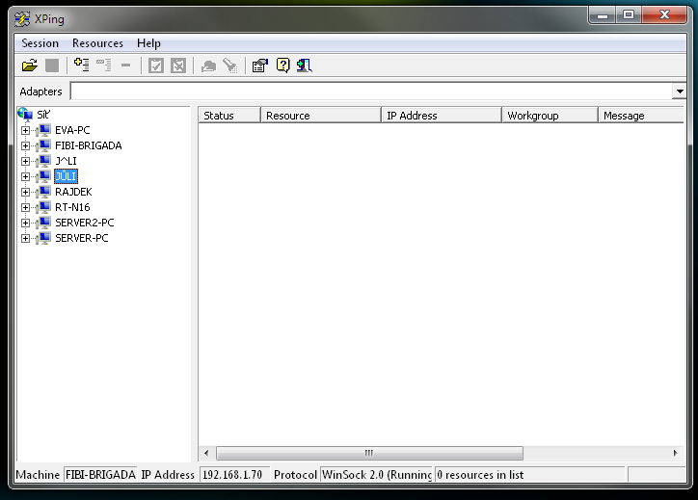Click the grayed edit resource list icon

pos(104,66)
